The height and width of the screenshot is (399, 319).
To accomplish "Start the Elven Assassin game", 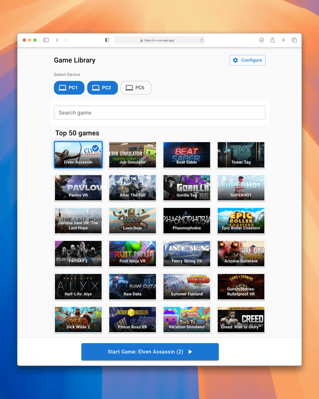I will coord(150,352).
